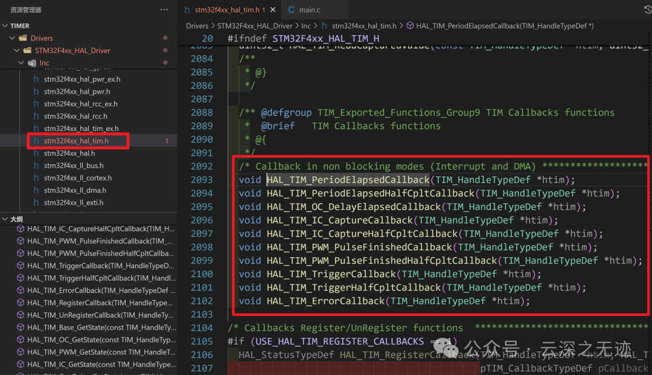Image resolution: width=652 pixels, height=375 pixels.
Task: Click the sticky header line #ifndef STM32F4xx_HAL_TIM_H
Action: click(303, 39)
